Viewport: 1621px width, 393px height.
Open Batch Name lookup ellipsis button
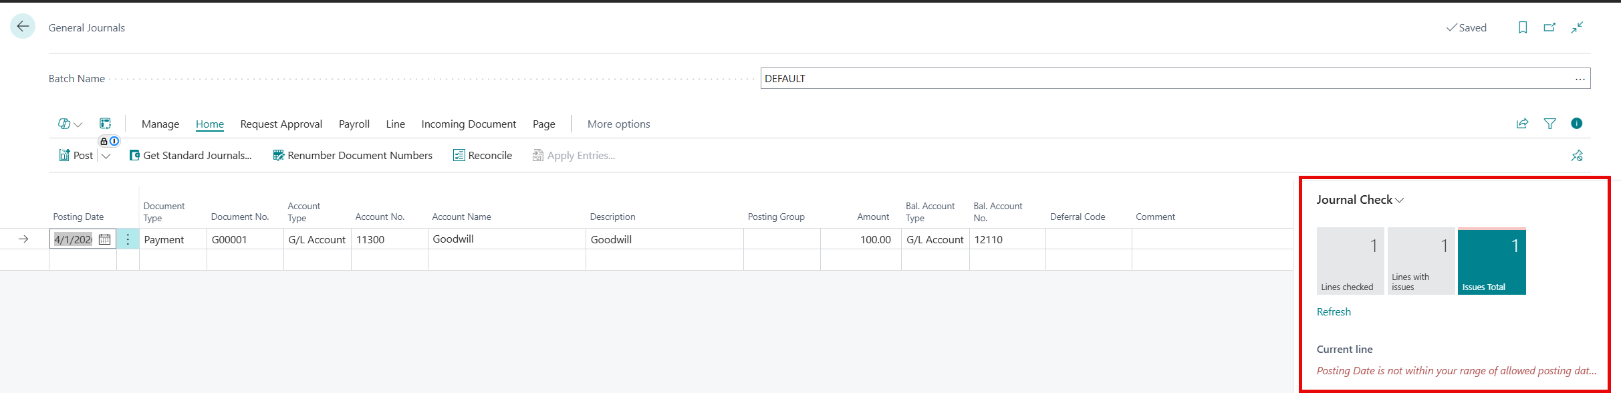pyautogui.click(x=1580, y=79)
